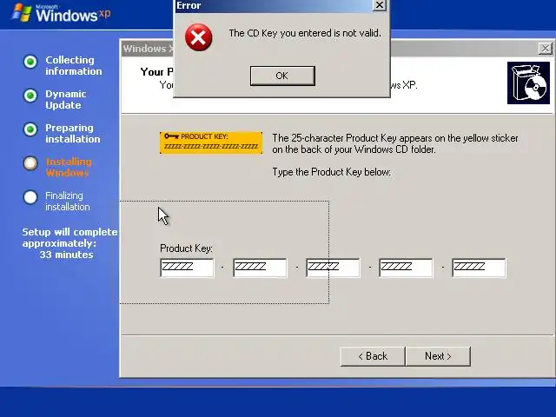Click the first Product Key field
The image size is (556, 417).
[x=188, y=268]
